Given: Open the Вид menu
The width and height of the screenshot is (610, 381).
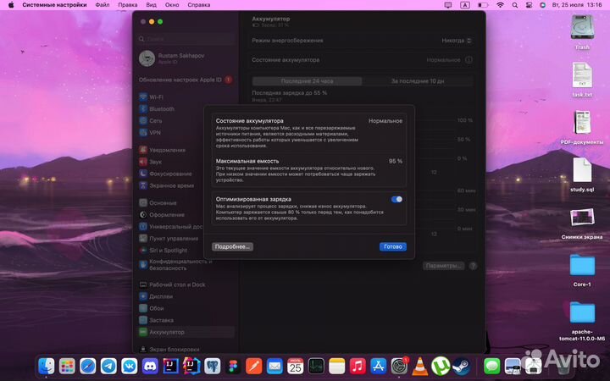Looking at the screenshot, I should tap(152, 5).
